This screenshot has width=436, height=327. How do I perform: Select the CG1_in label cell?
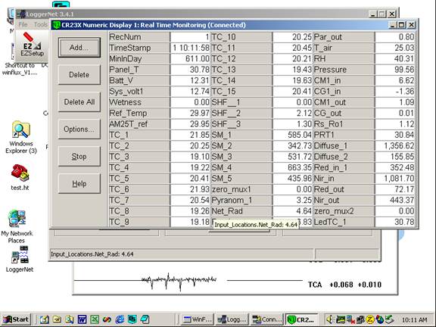point(344,91)
